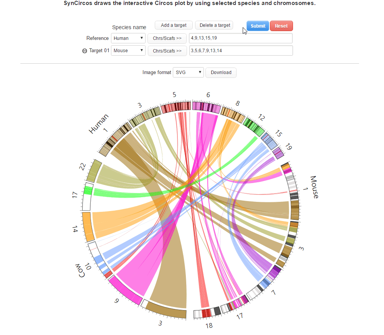Click the minus icon beside Target 01
The height and width of the screenshot is (335, 384).
(84, 51)
